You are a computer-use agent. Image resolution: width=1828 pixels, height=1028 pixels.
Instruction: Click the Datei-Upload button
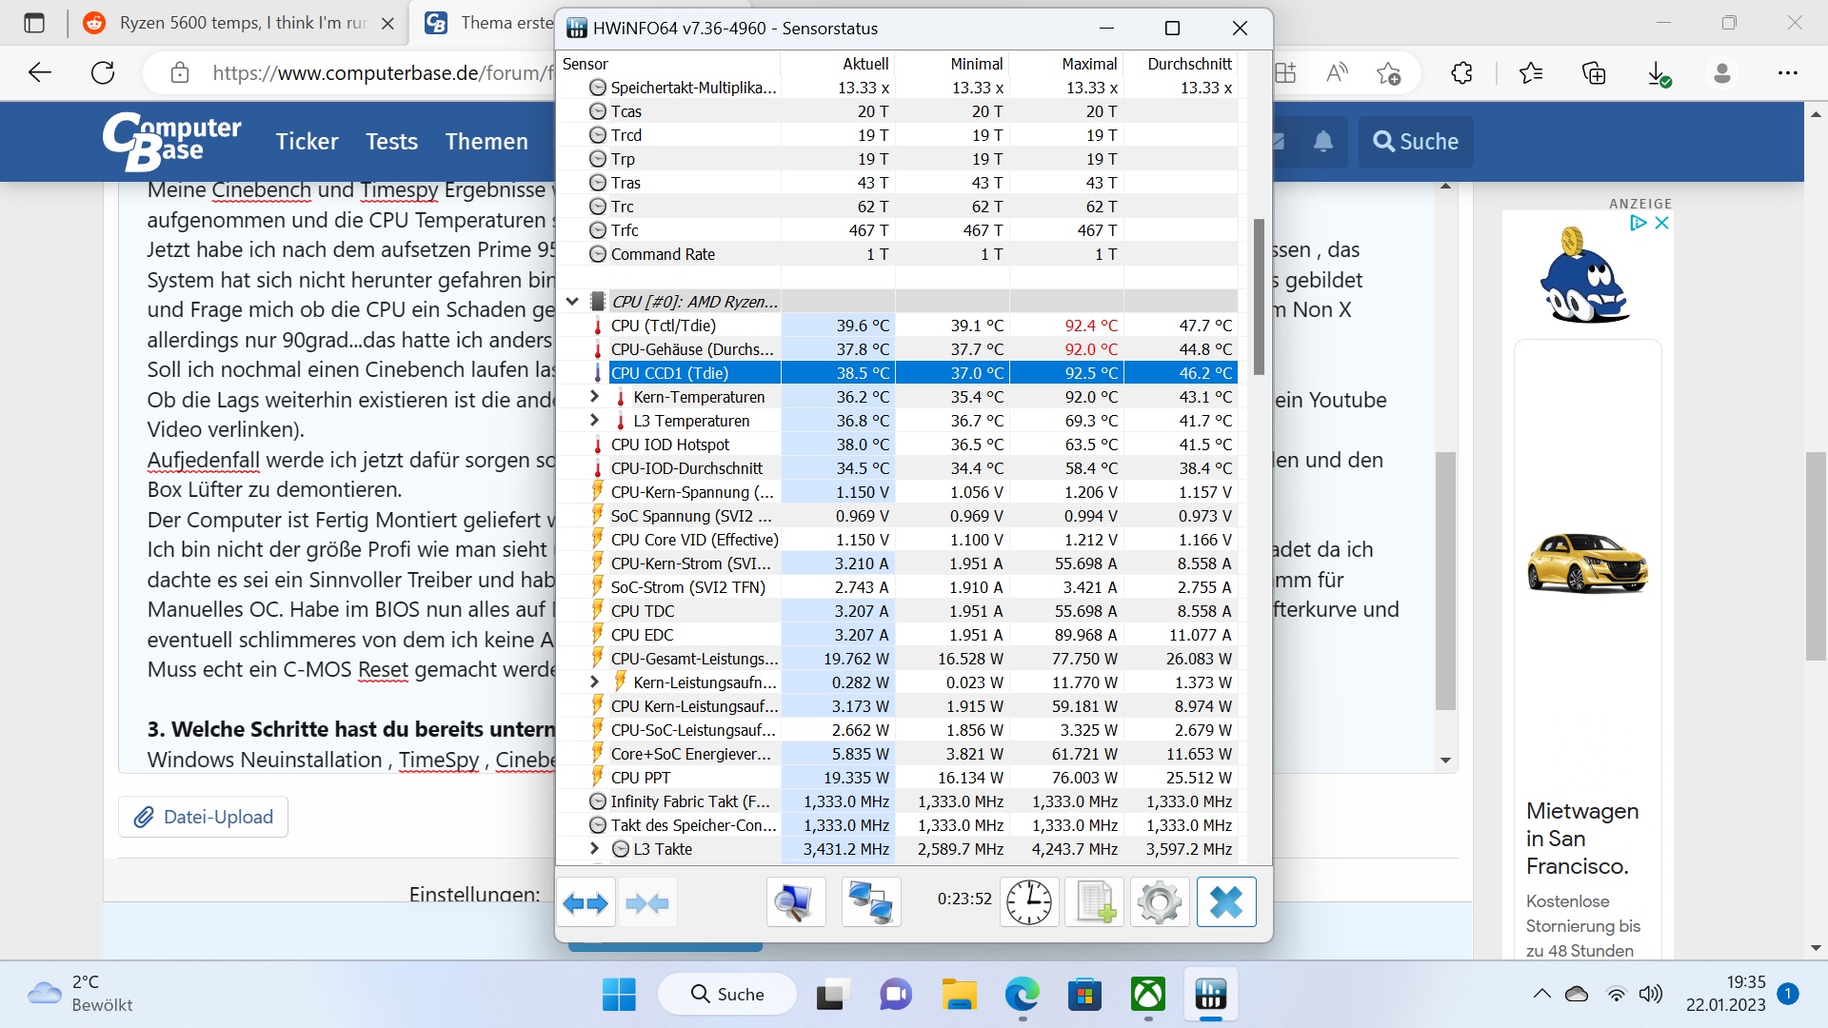(x=204, y=817)
